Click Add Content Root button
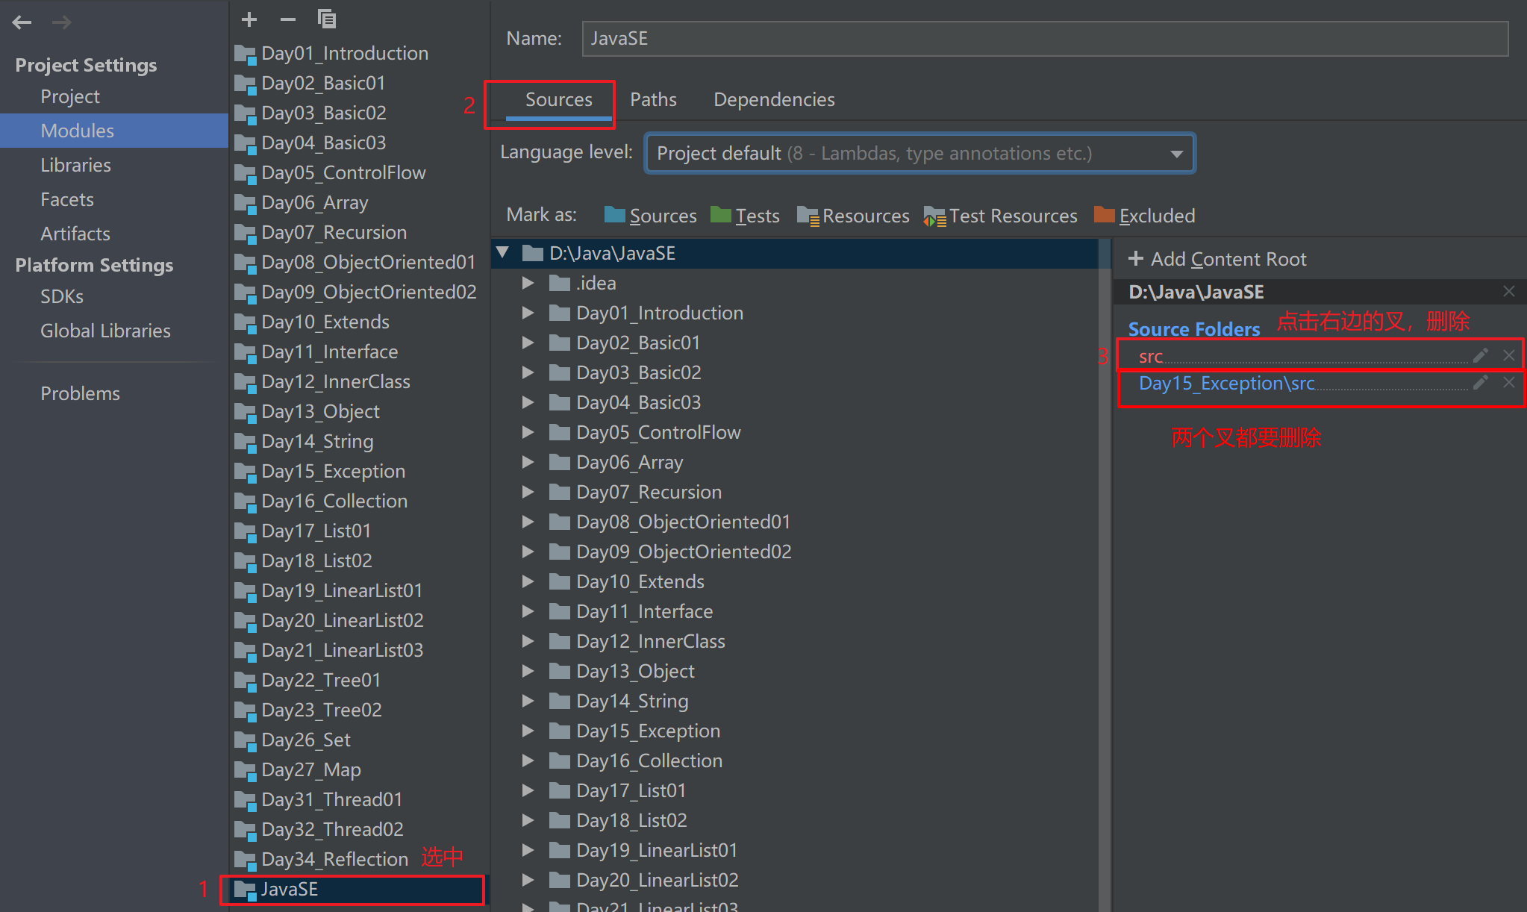The height and width of the screenshot is (912, 1527). point(1218,259)
